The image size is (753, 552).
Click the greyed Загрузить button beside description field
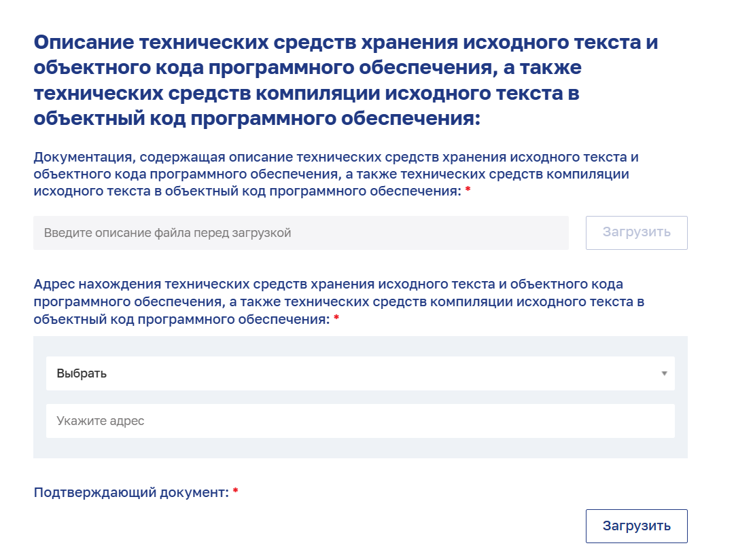636,233
